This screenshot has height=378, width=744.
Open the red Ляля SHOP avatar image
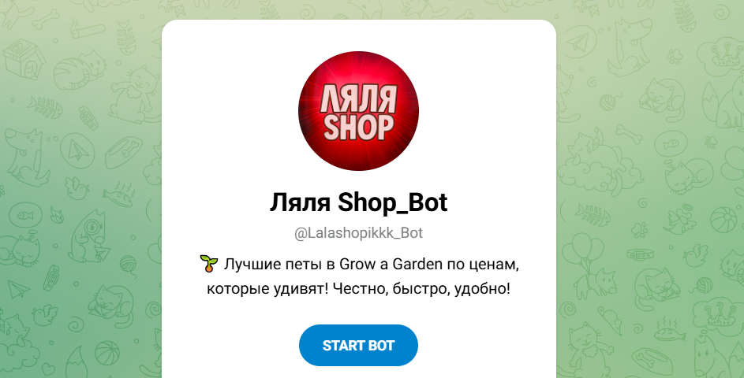point(358,111)
